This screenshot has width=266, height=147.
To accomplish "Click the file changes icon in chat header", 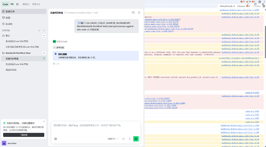I will tap(139, 13).
